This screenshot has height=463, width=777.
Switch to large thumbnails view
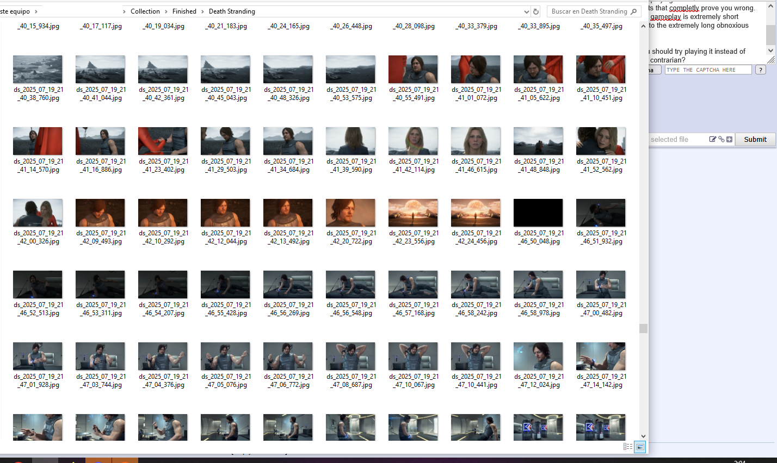pos(640,447)
